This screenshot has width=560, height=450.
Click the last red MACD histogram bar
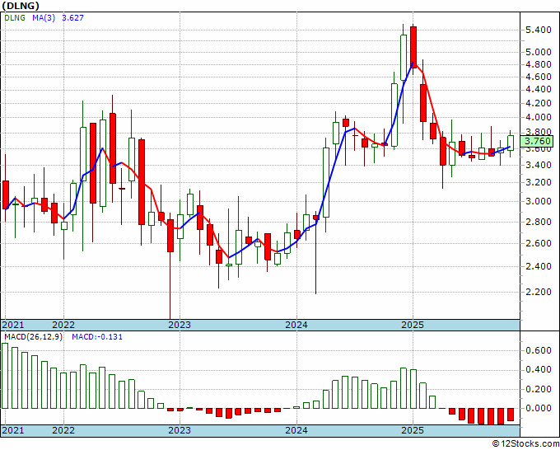click(511, 415)
